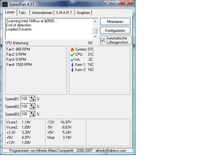Viewport: 204px width, 163px height.
Task: Click the Vcore1 1,14V voltage value
Action: [x=26, y=122]
